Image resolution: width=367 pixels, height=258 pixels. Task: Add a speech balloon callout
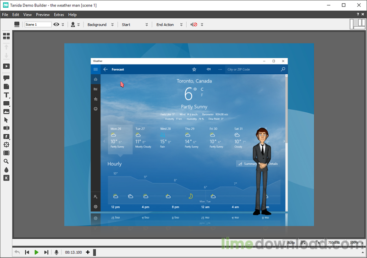[x=6, y=78]
